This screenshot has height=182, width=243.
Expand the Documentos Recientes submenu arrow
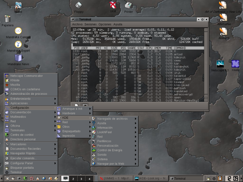(x=55, y=149)
